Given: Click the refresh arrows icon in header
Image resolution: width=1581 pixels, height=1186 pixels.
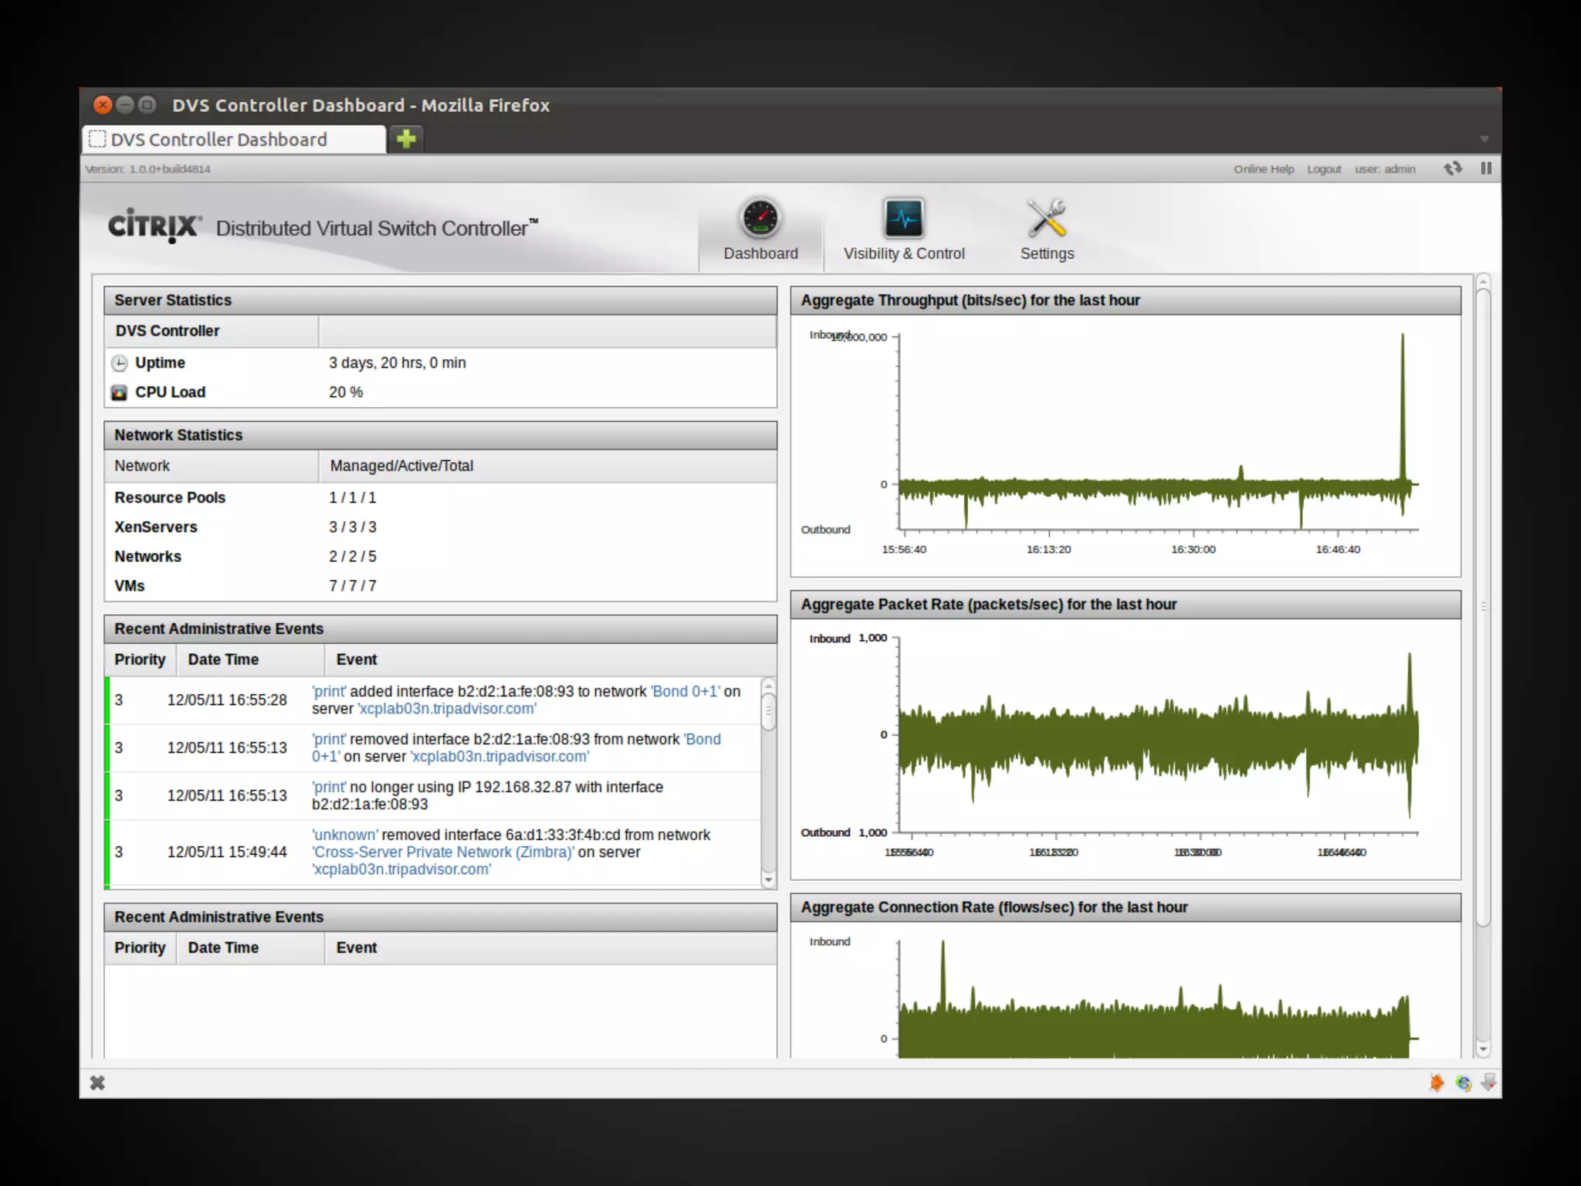Looking at the screenshot, I should (1453, 168).
